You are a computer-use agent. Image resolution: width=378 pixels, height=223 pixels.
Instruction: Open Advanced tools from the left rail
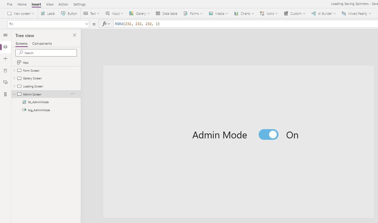pyautogui.click(x=5, y=94)
